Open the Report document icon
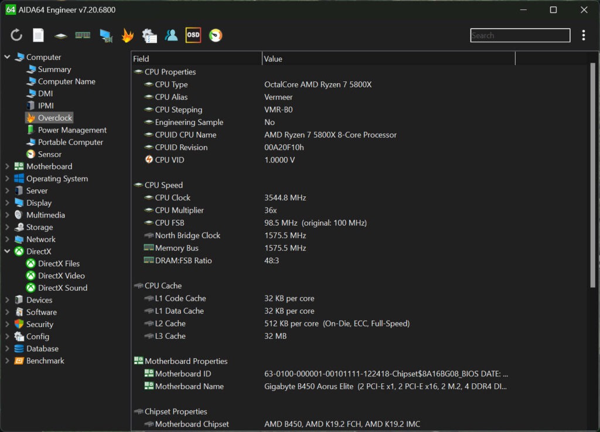Viewport: 600px width, 432px height. 38,35
